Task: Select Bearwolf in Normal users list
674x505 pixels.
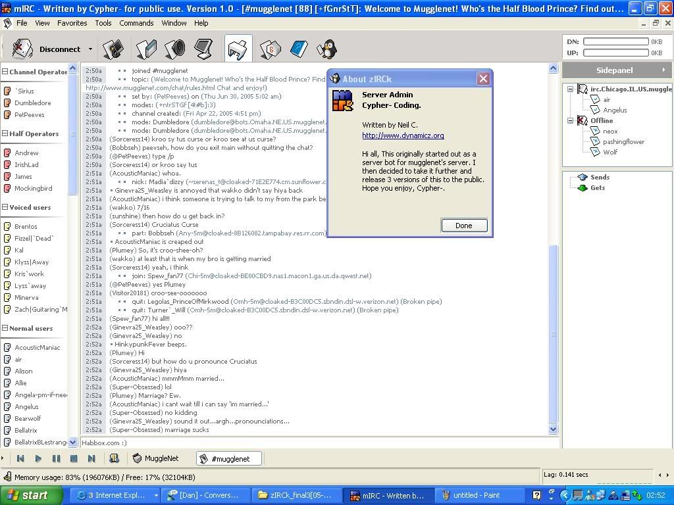Action: [28, 418]
